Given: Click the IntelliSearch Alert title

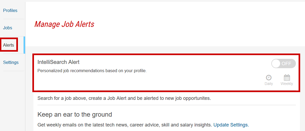Looking at the screenshot, I should tap(59, 62).
